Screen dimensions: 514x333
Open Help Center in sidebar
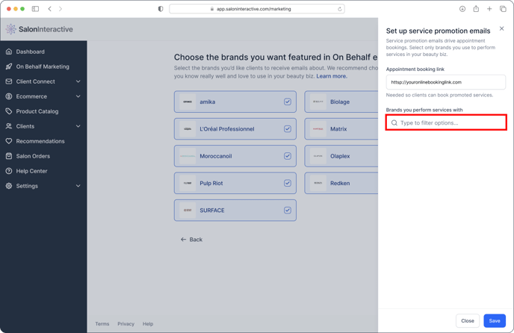31,171
